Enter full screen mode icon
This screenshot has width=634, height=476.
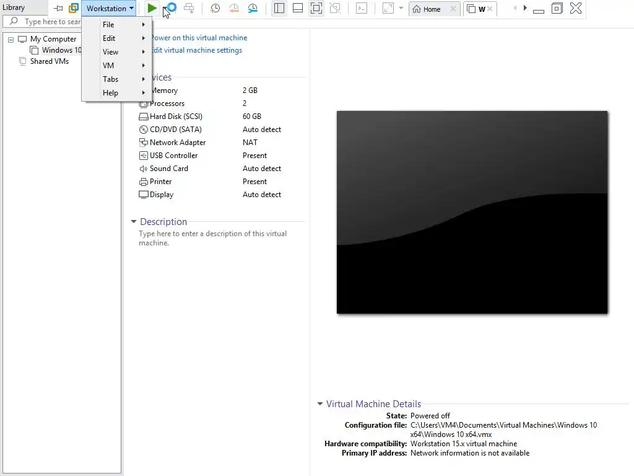tap(316, 8)
